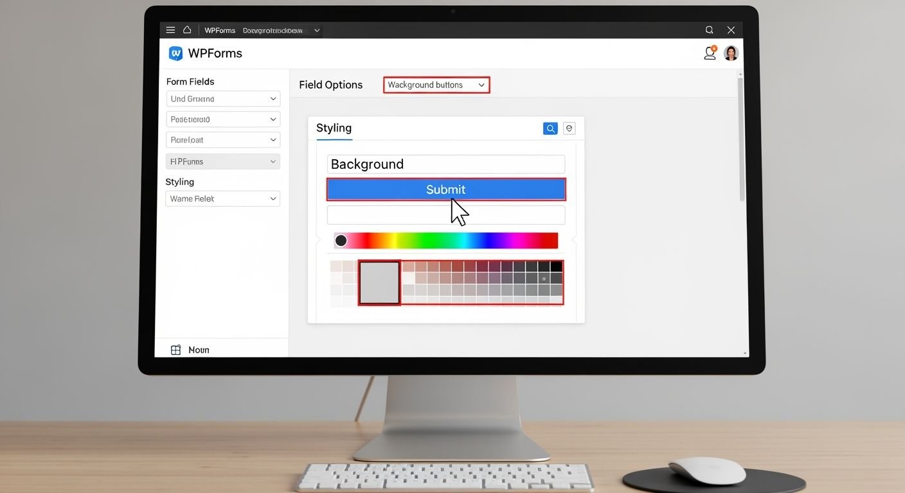Image resolution: width=905 pixels, height=493 pixels.
Task: Open the notifications user icon
Action: coord(710,53)
